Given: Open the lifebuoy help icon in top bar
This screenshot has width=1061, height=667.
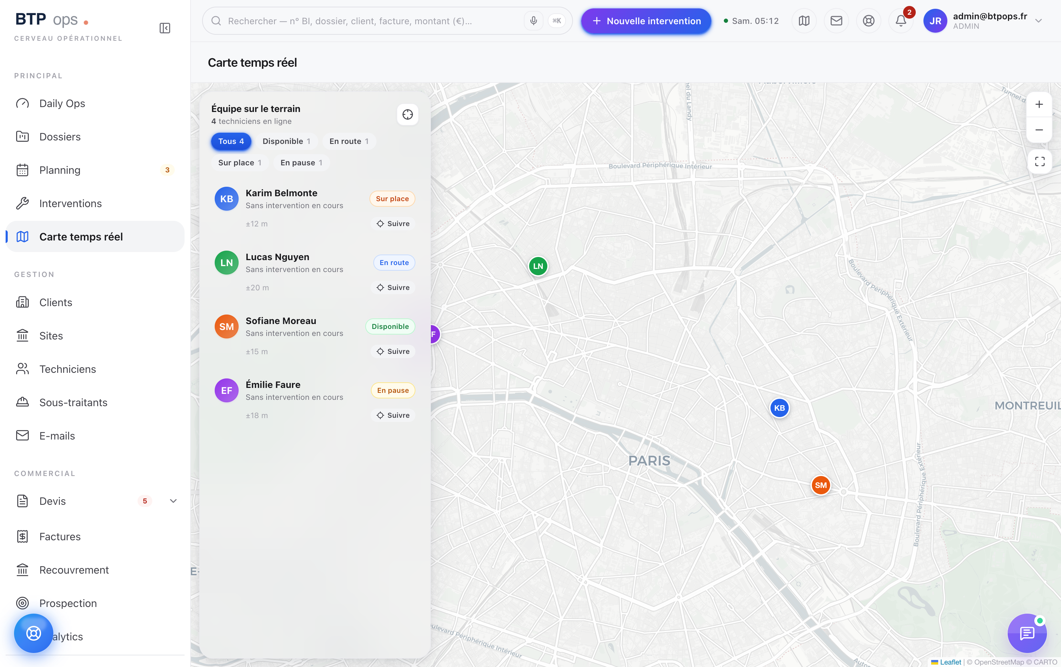Looking at the screenshot, I should coord(868,21).
